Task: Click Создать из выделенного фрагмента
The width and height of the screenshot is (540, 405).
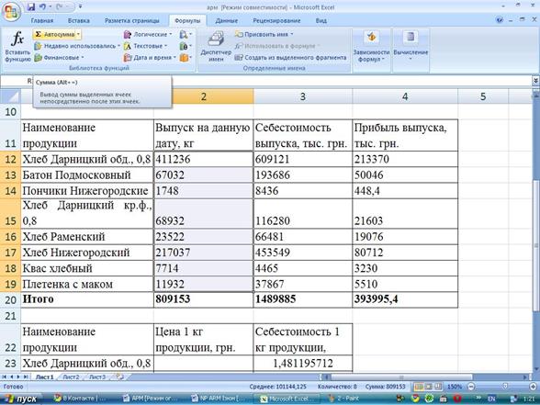Action: pyautogui.click(x=290, y=58)
